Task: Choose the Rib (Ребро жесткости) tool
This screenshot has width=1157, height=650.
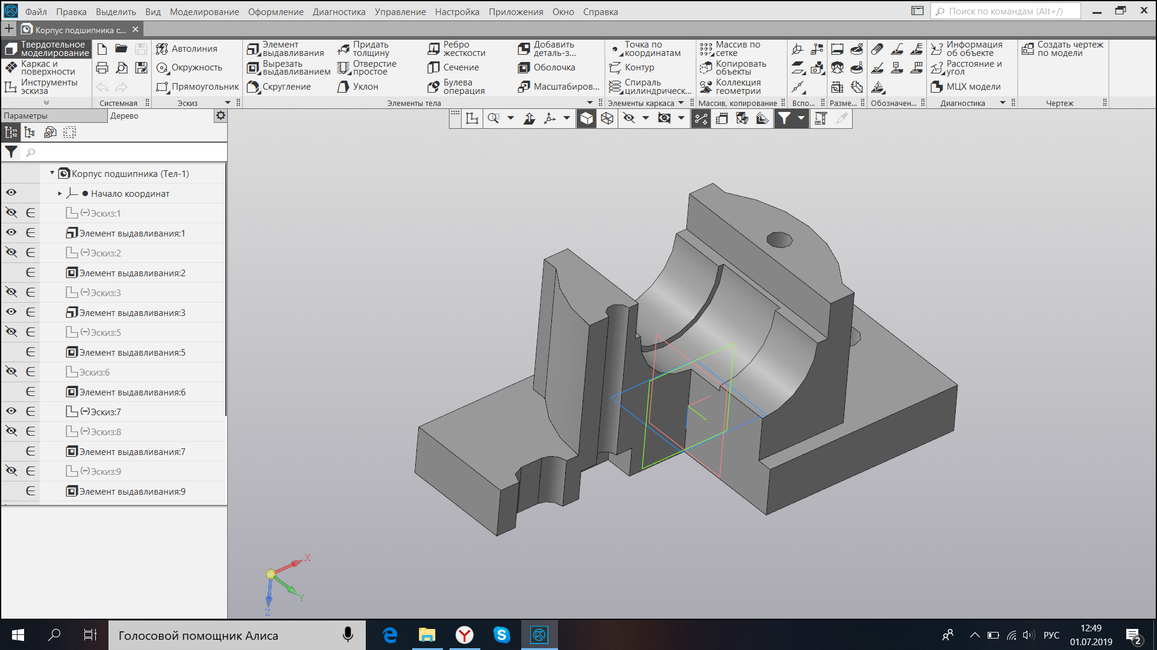Action: [457, 49]
